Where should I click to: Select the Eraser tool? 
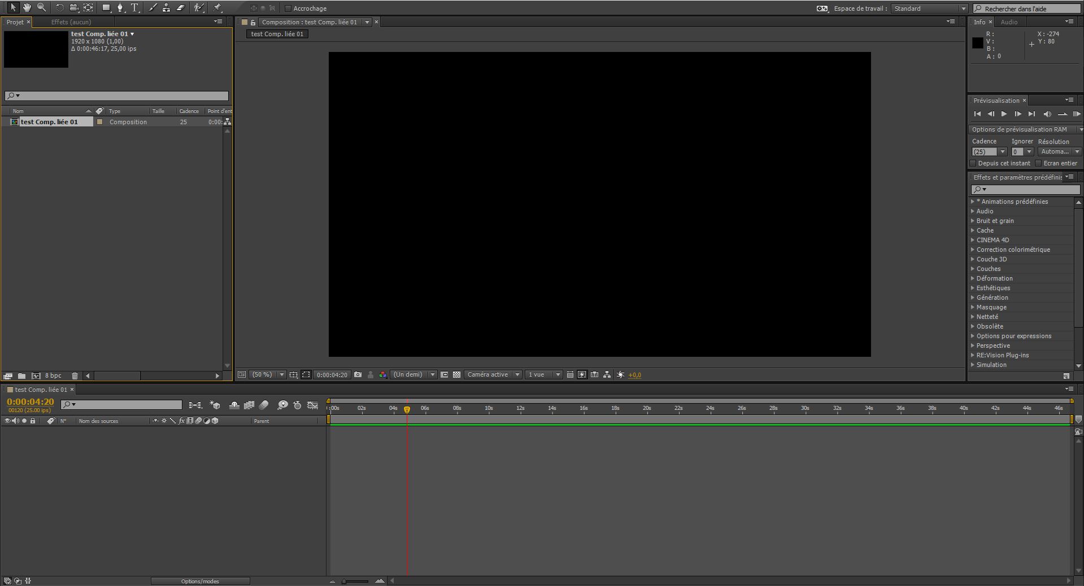point(181,8)
